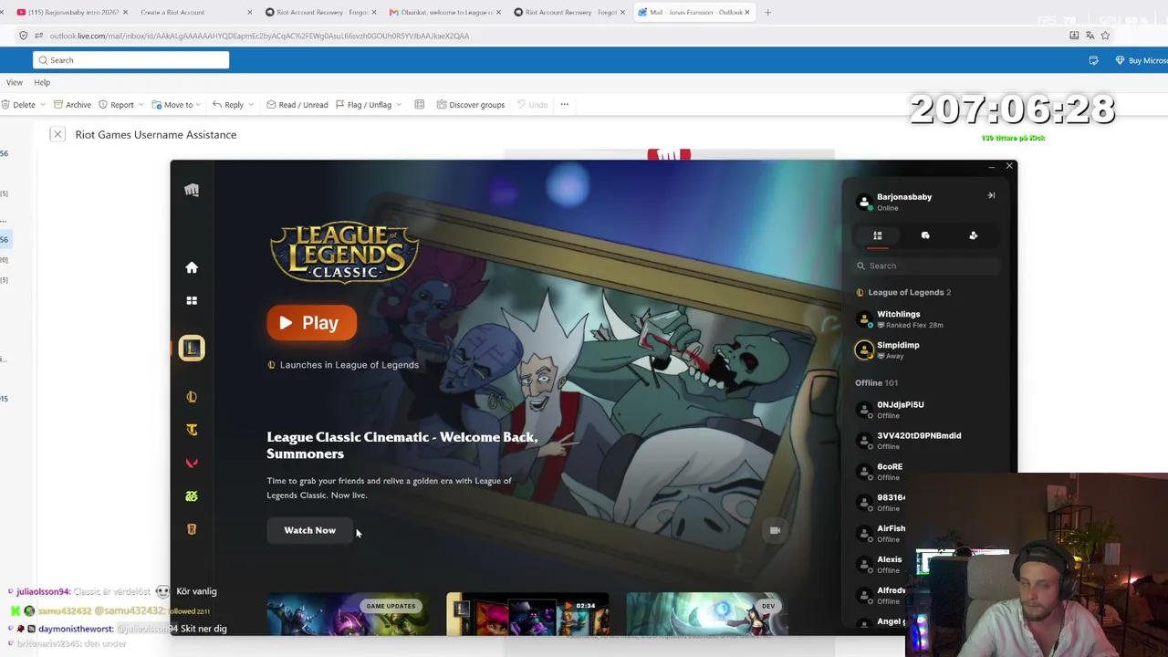Open the more options ellipsis in Outlook
This screenshot has height=657, width=1168.
pos(564,105)
